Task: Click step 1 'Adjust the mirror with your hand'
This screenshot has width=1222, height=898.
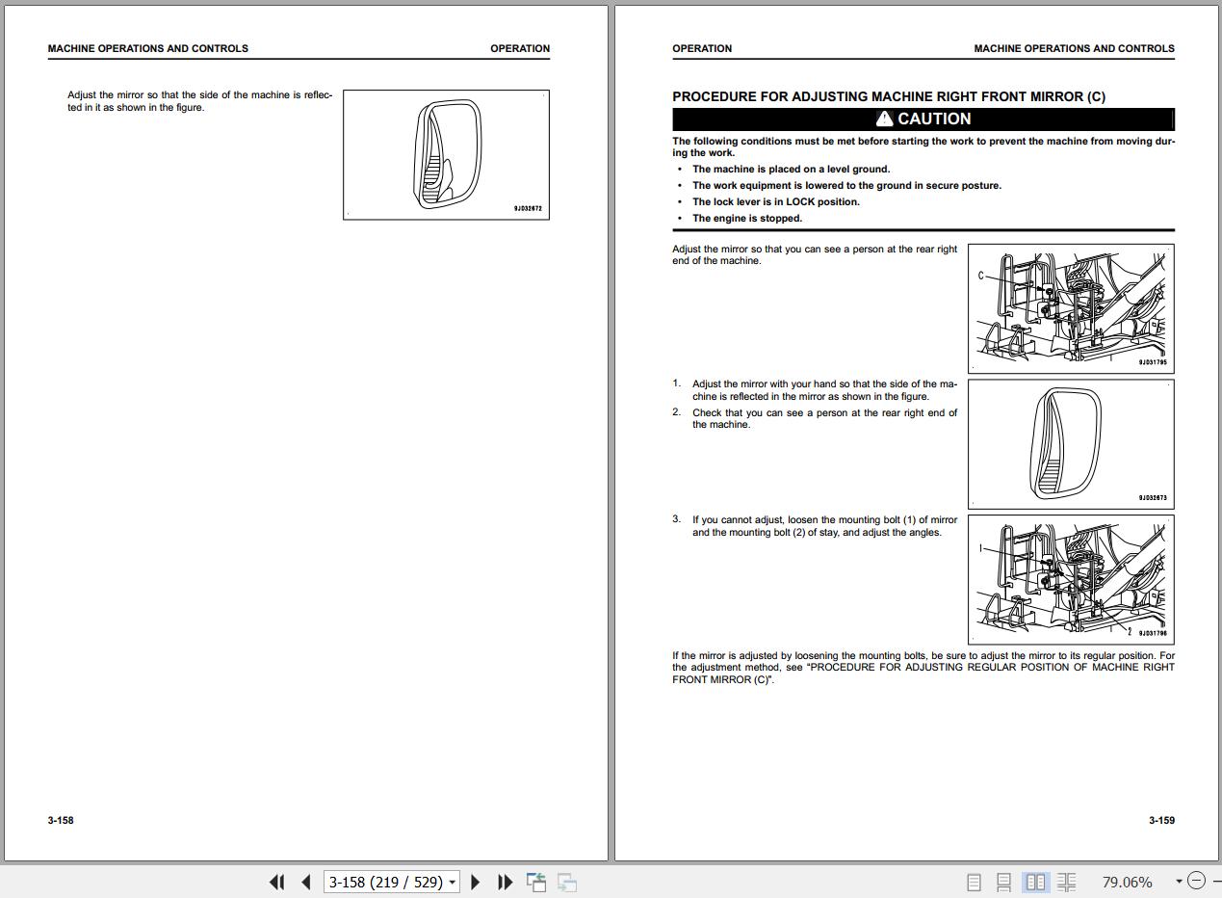Action: [x=824, y=390]
